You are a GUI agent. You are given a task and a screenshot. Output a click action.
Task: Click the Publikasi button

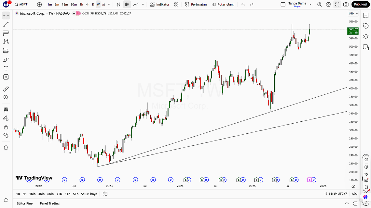360,5
